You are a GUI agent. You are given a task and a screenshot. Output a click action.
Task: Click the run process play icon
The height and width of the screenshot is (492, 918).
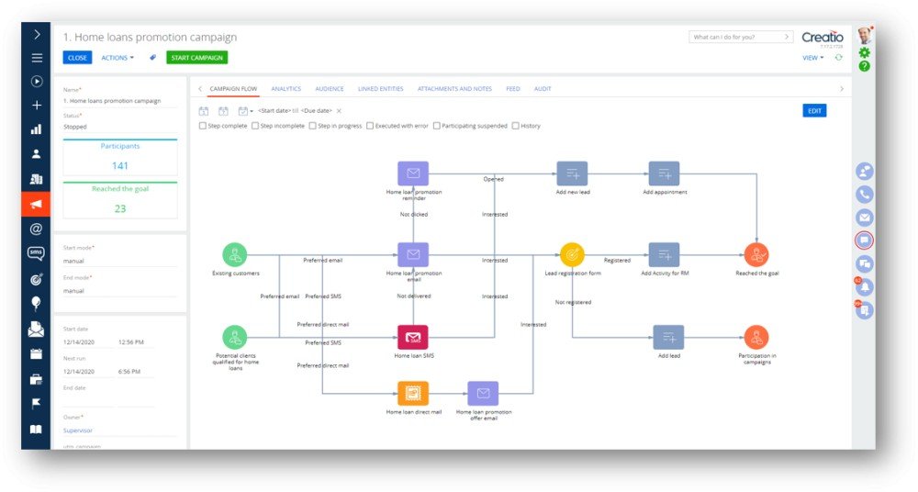click(x=37, y=82)
